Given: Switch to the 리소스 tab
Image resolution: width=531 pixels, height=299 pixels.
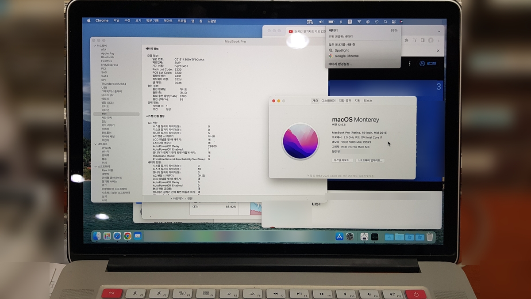Looking at the screenshot, I should pos(368,101).
